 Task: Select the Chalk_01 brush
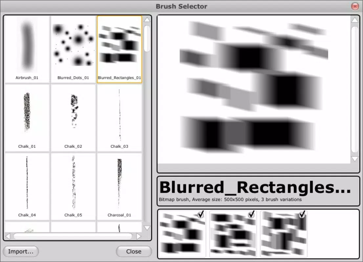coord(27,118)
